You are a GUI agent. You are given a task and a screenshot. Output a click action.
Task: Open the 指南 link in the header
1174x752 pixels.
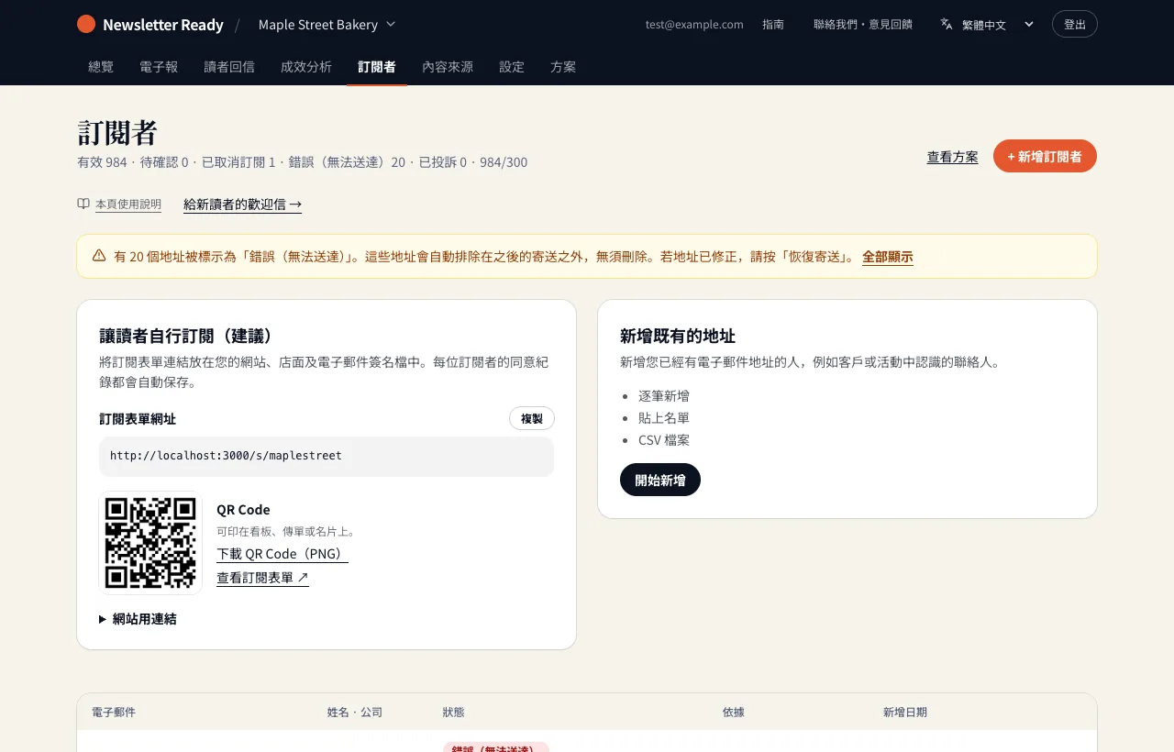coord(773,24)
